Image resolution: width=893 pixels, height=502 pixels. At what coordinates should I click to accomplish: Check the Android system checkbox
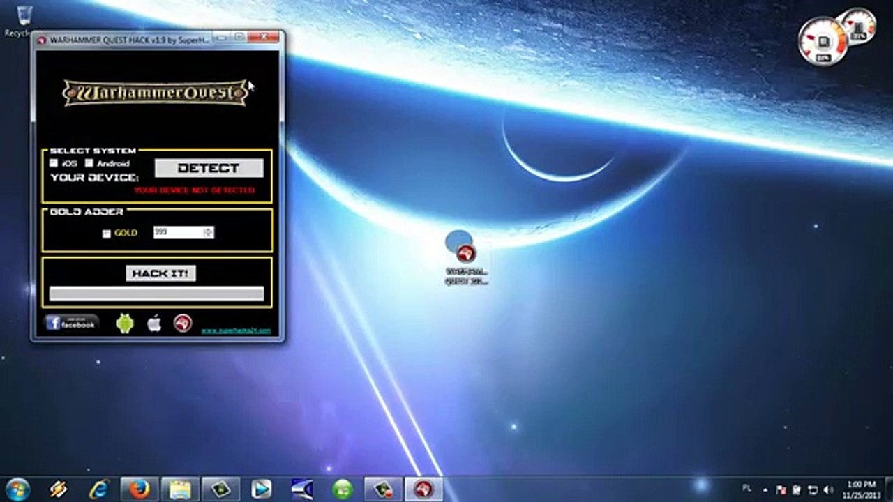click(x=89, y=163)
